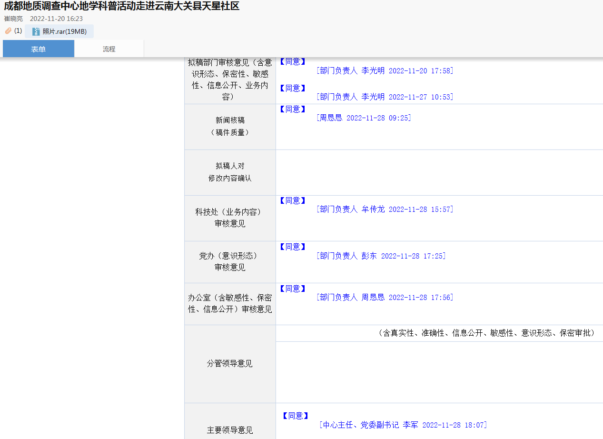Select 李光明 signature dated 2022-11-27 10:53
The image size is (603, 439).
[x=385, y=97]
